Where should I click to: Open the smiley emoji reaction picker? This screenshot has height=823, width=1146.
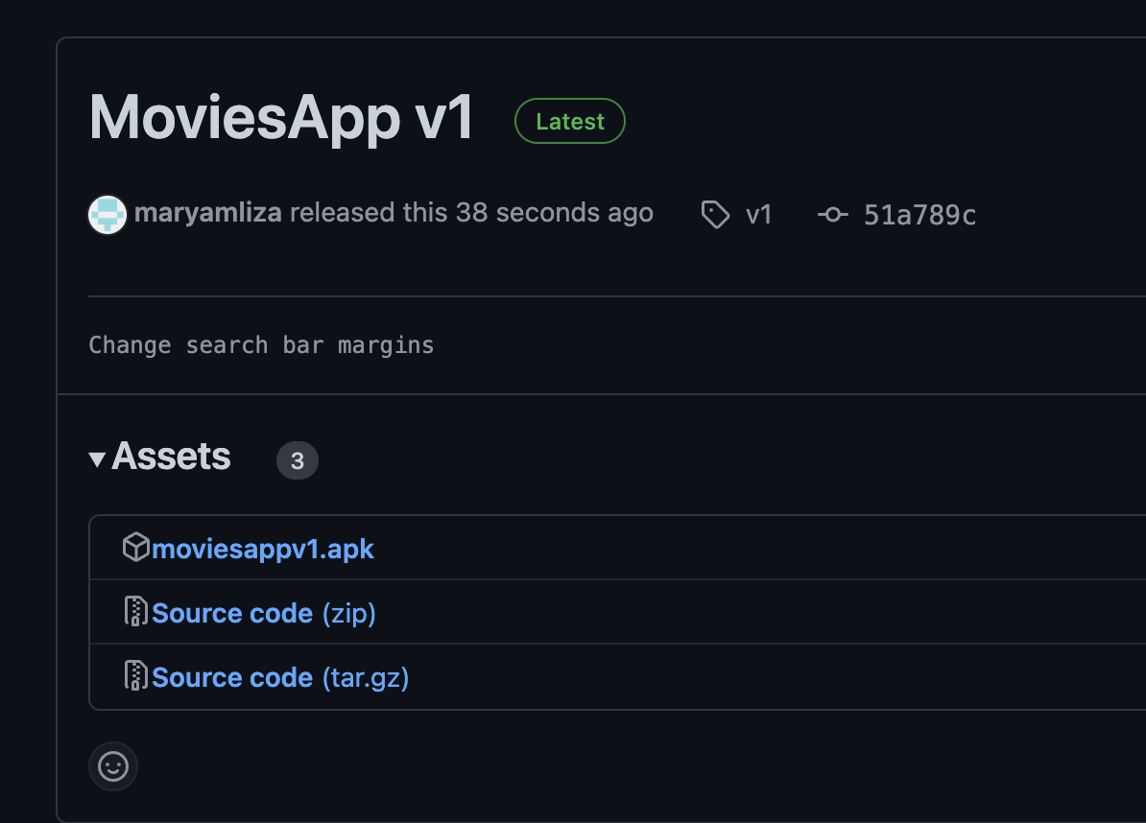coord(112,766)
